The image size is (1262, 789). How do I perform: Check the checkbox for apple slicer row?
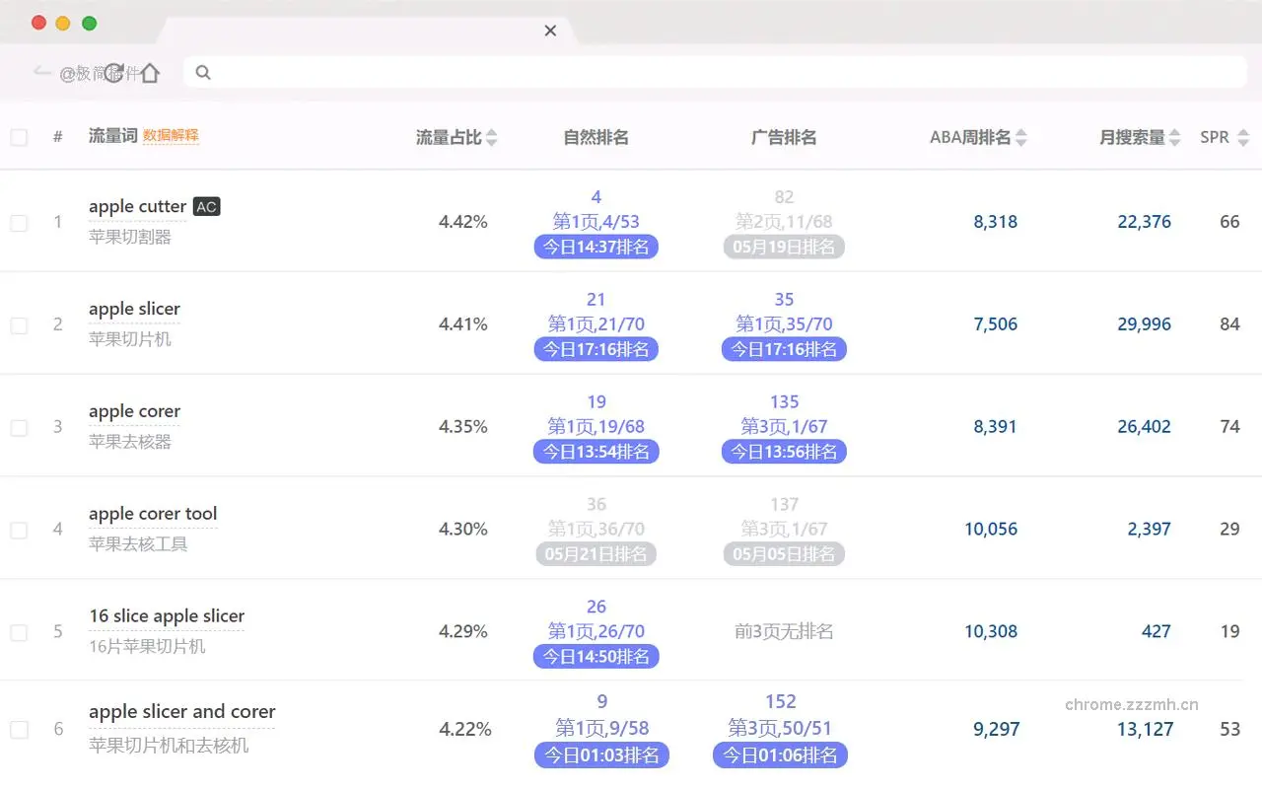click(18, 323)
